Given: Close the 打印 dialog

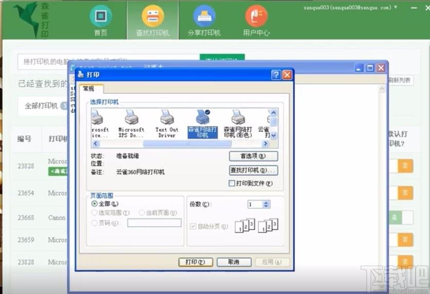Looking at the screenshot, I should [x=287, y=75].
